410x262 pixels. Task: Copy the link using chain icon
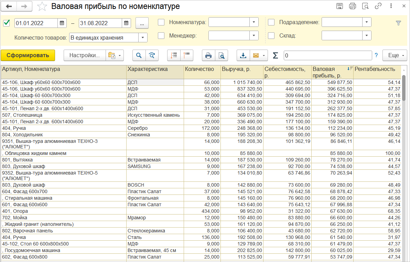(378, 6)
